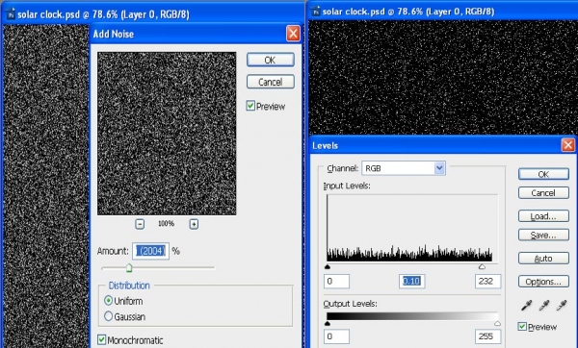The image size is (578, 348).
Task: Select the gray point eyedropper
Action: (544, 306)
